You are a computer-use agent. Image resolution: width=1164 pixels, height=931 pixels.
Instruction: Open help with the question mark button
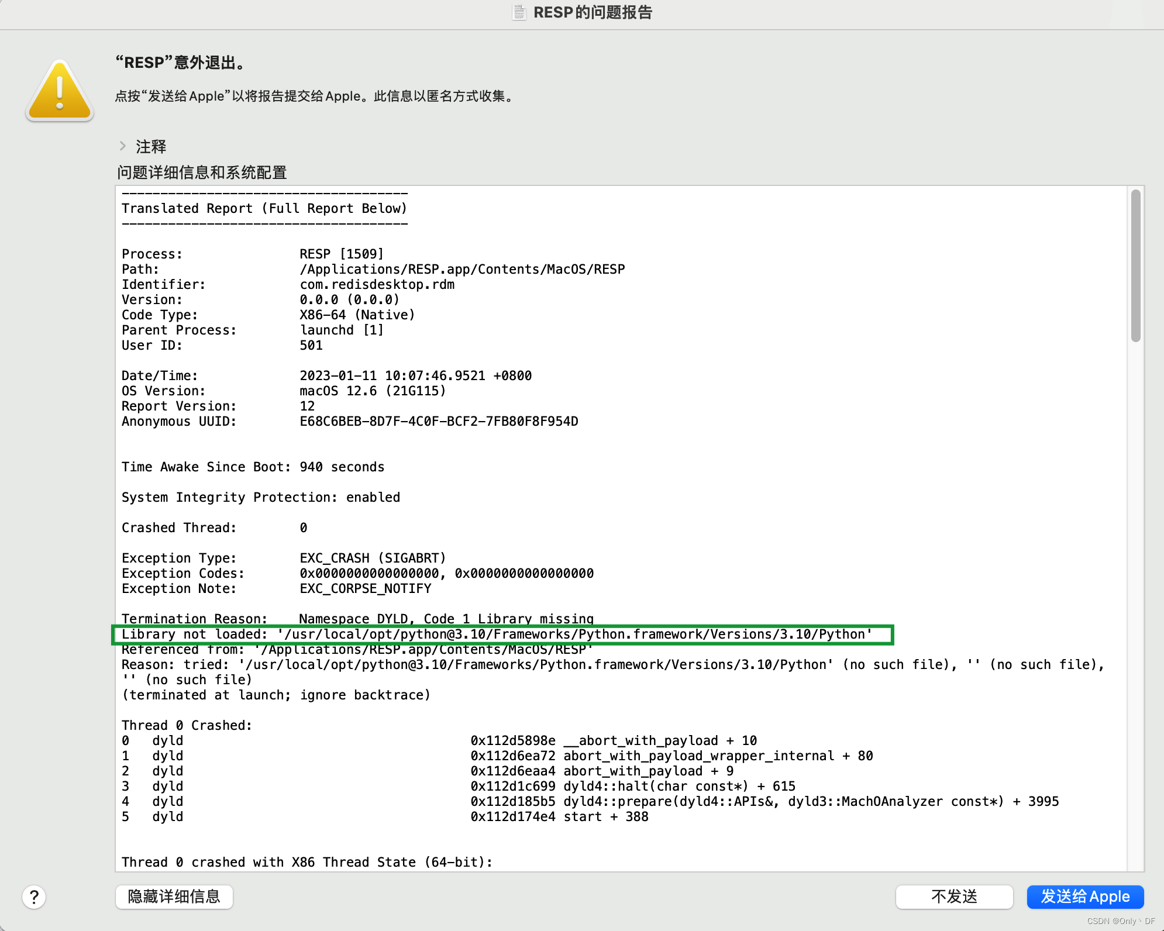tap(34, 896)
